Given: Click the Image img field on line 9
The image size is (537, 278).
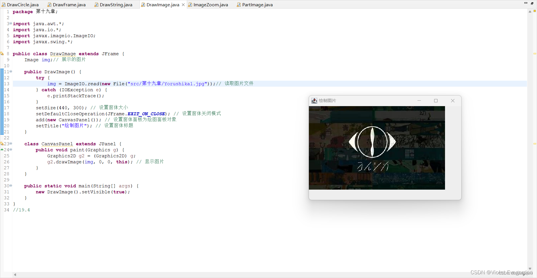Looking at the screenshot, I should click(x=38, y=60).
